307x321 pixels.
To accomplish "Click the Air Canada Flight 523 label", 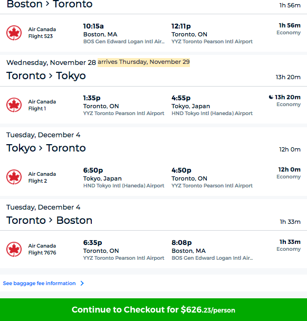I will pyautogui.click(x=42, y=33).
